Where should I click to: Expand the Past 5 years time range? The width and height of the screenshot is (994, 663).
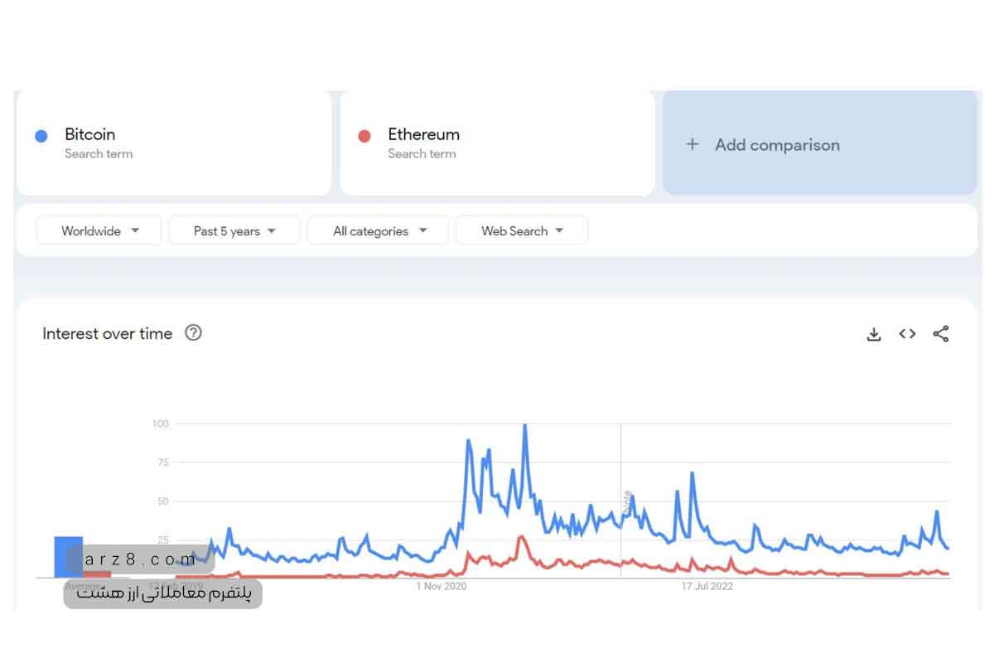[234, 231]
